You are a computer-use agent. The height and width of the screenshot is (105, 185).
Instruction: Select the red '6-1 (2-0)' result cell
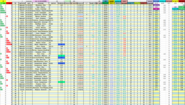click(x=80, y=69)
